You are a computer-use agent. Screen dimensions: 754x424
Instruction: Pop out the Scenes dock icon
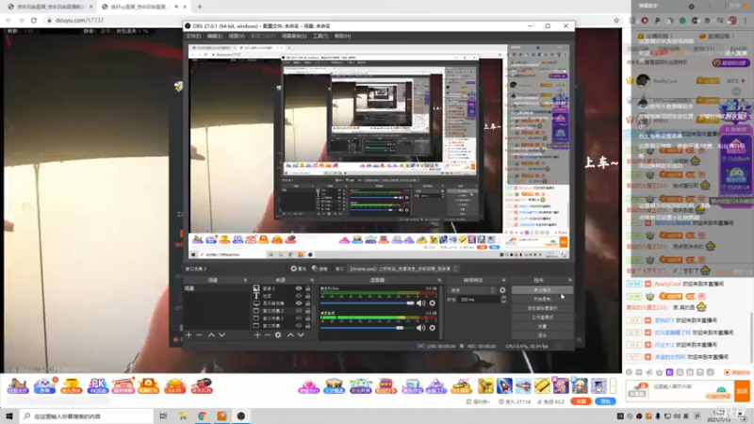coord(245,280)
